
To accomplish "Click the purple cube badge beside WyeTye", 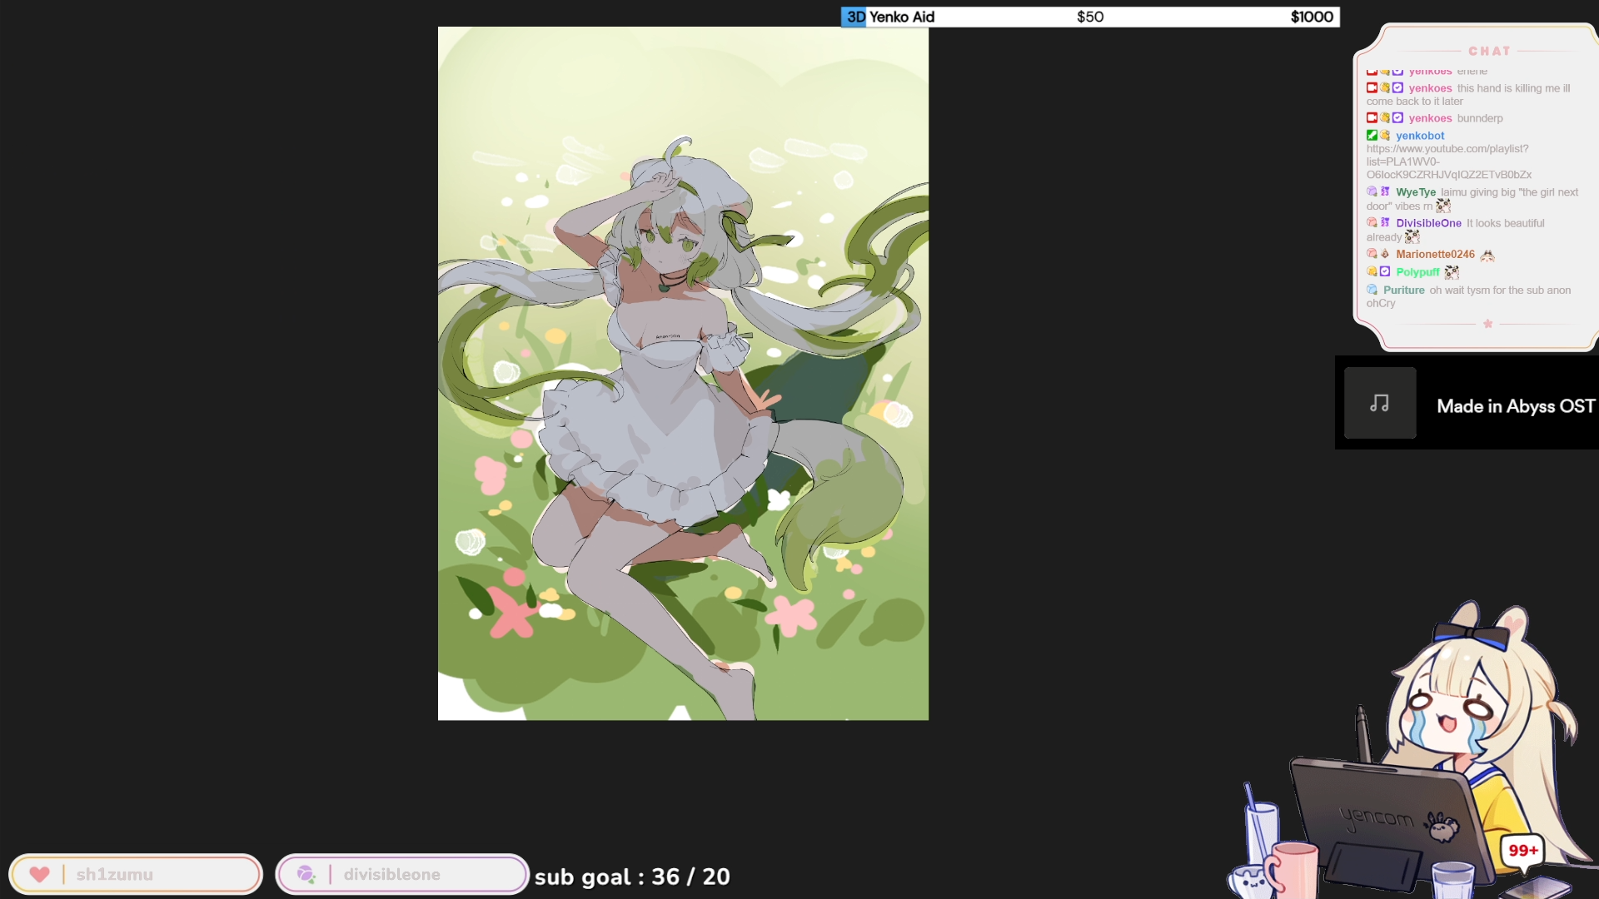I will [x=1372, y=191].
